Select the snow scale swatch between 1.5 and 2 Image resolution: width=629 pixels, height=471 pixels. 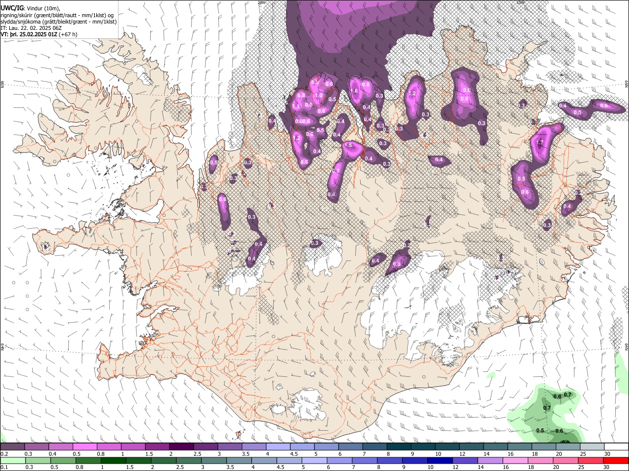(x=157, y=447)
